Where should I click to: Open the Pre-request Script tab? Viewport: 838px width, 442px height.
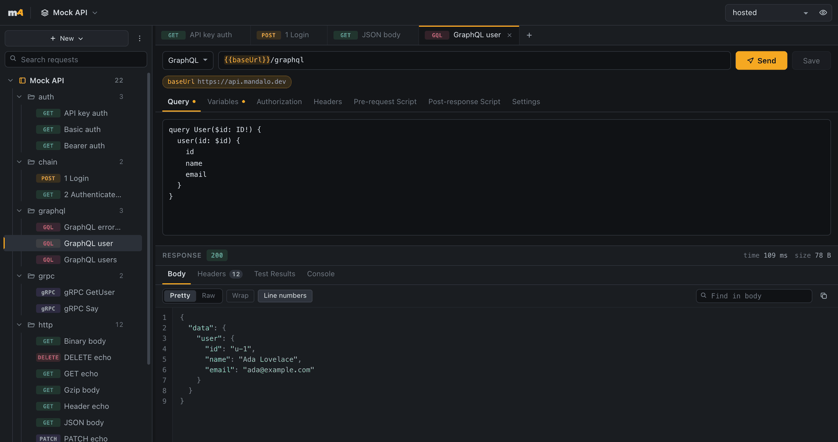385,102
